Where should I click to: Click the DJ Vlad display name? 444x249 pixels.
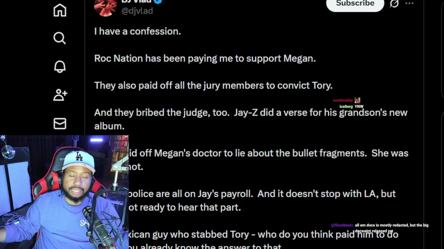click(136, 1)
